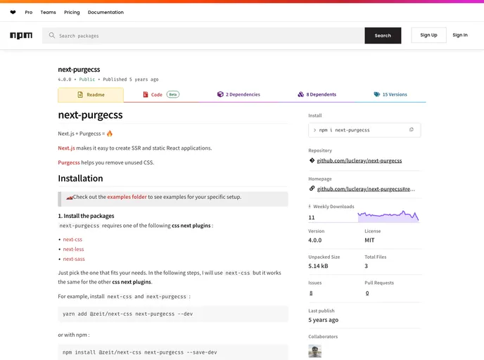The image size is (484, 360).
Task: Click the version value 4.0.0 in sidebar
Action: [315, 240]
